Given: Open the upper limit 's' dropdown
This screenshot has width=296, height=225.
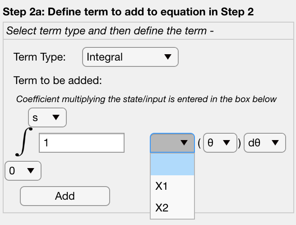Looking at the screenshot, I should pos(47,117).
